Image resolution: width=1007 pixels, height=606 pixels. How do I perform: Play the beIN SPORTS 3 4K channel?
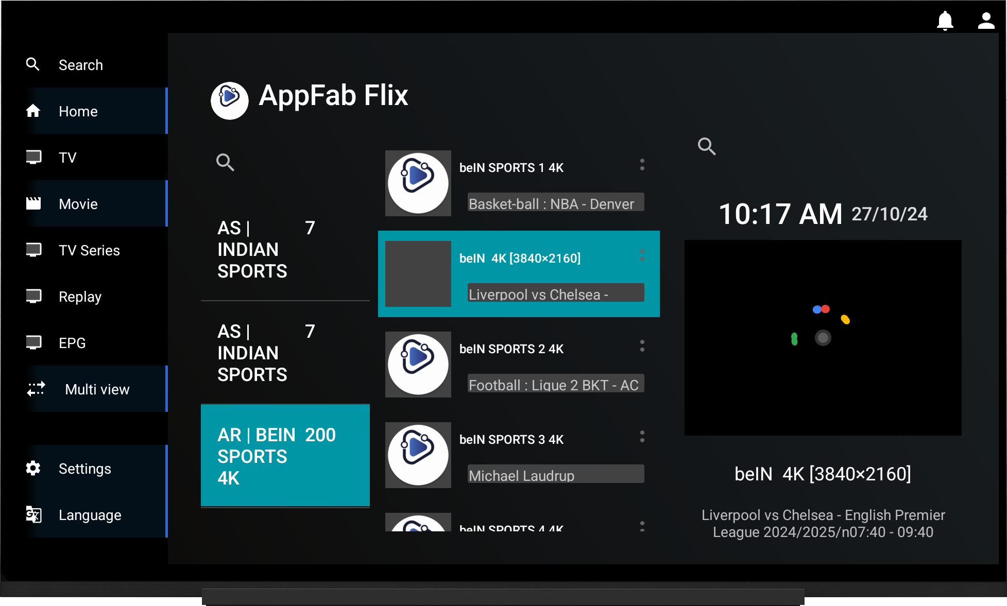(x=519, y=455)
